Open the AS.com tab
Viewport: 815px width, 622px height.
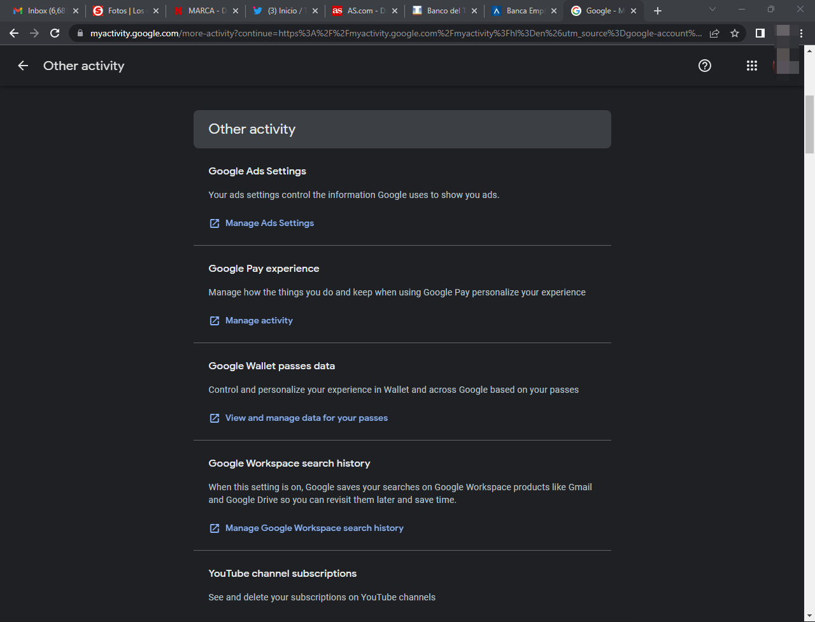pyautogui.click(x=362, y=11)
